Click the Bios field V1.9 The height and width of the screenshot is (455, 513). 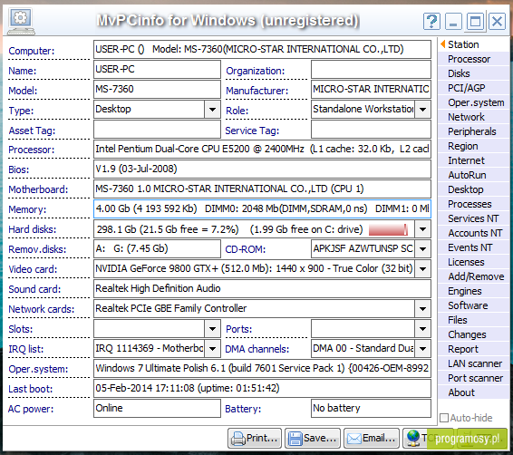262,169
